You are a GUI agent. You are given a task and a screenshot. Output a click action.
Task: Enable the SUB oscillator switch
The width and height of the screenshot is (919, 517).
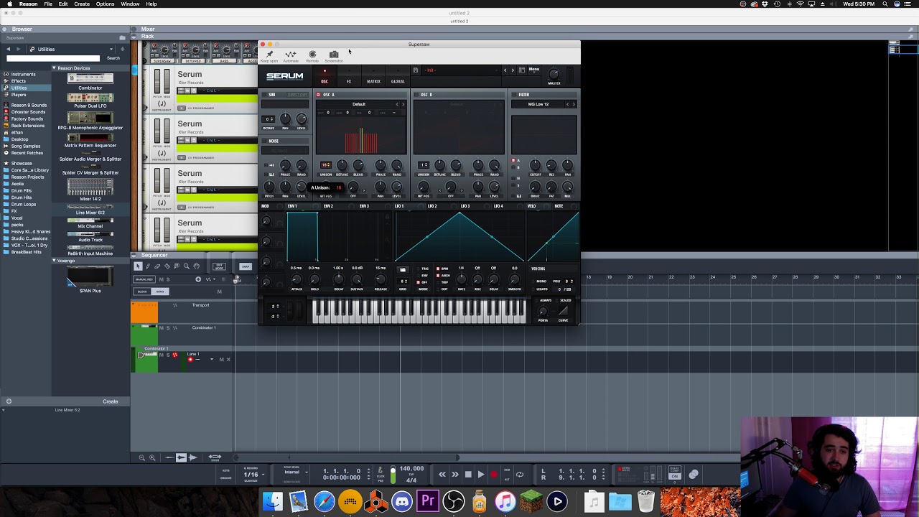pos(263,95)
